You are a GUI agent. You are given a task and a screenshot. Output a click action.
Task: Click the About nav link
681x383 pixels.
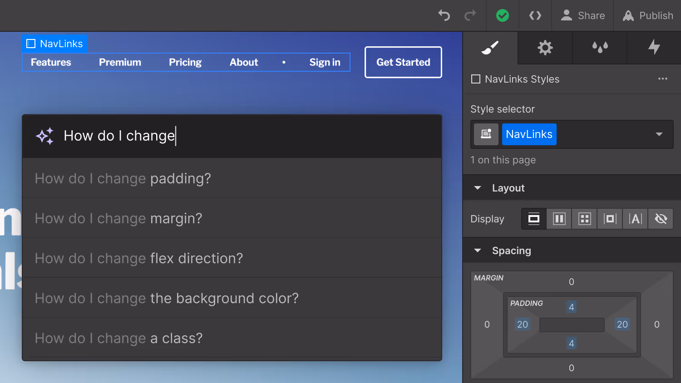(244, 62)
